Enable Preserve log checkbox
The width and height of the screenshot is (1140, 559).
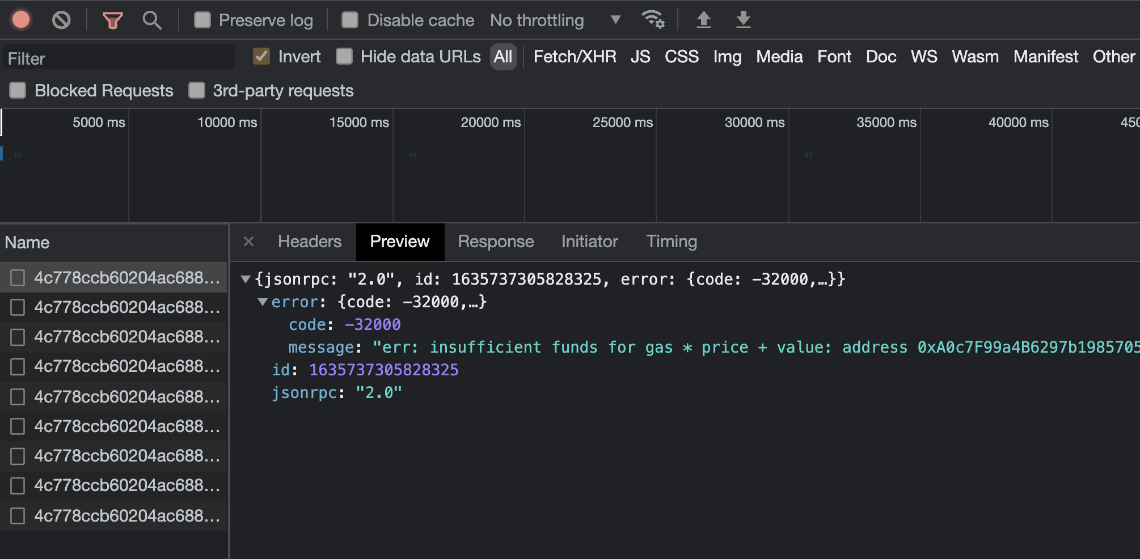tap(202, 20)
